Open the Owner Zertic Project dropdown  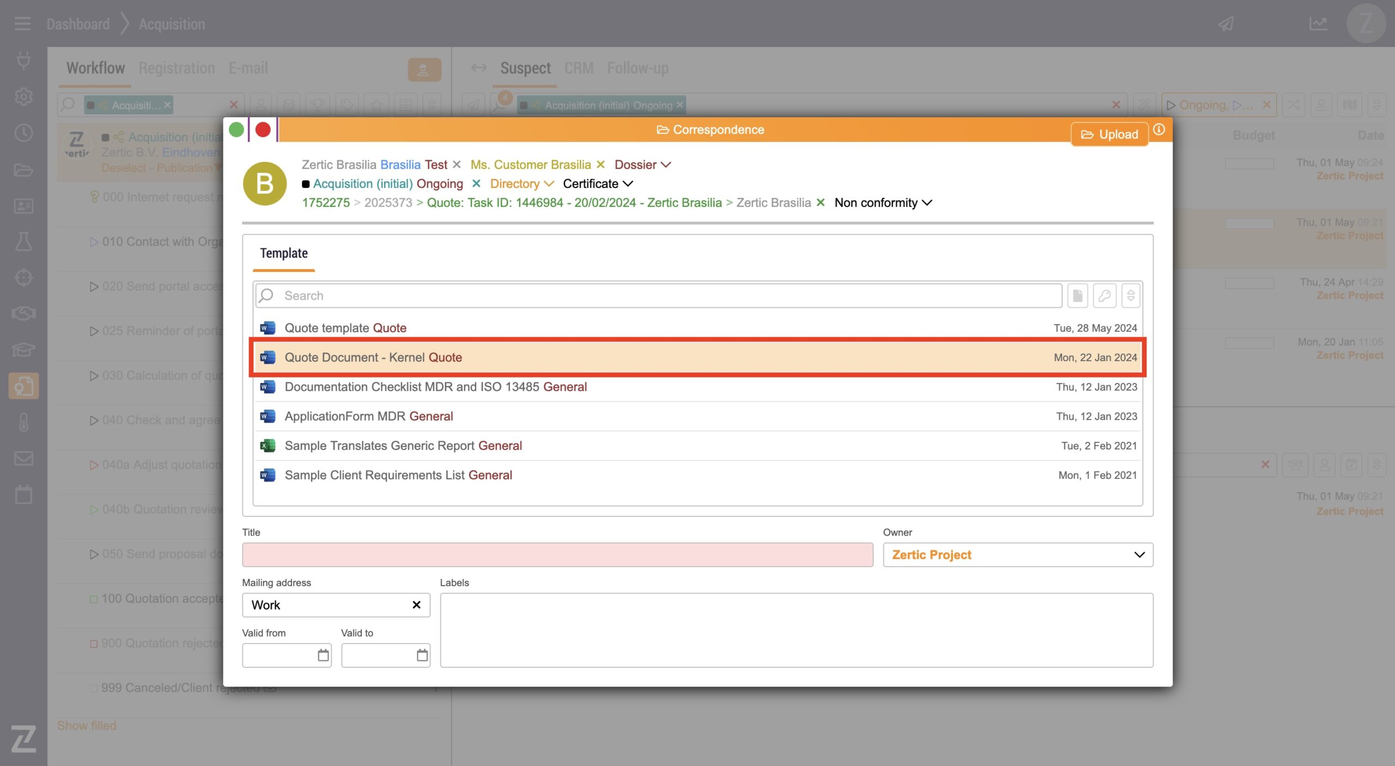pos(1017,555)
